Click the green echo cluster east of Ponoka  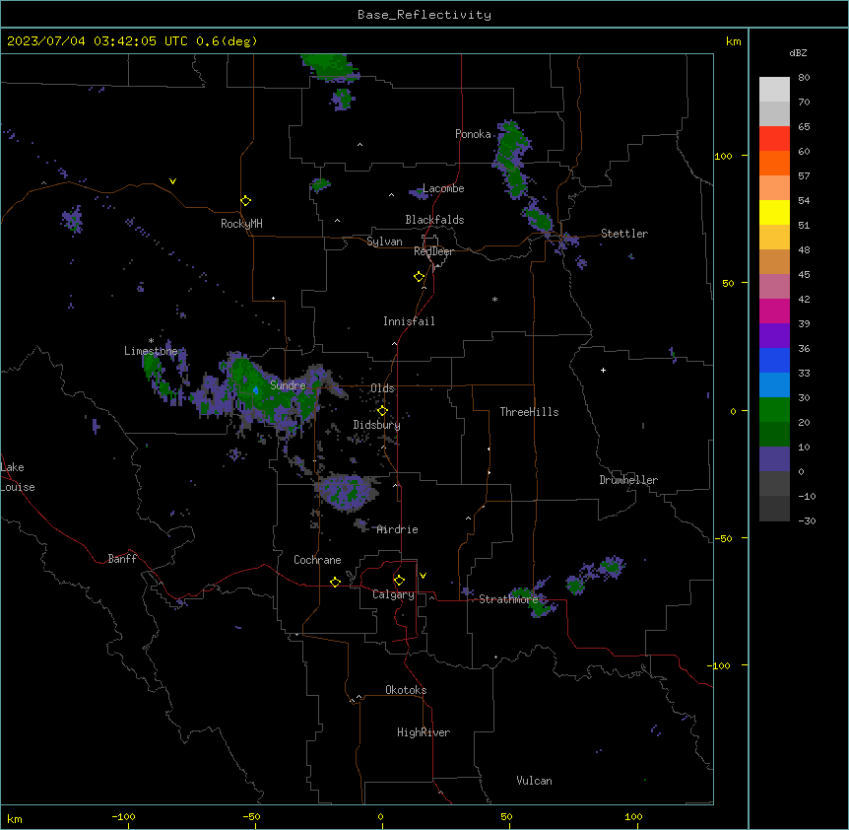click(511, 160)
